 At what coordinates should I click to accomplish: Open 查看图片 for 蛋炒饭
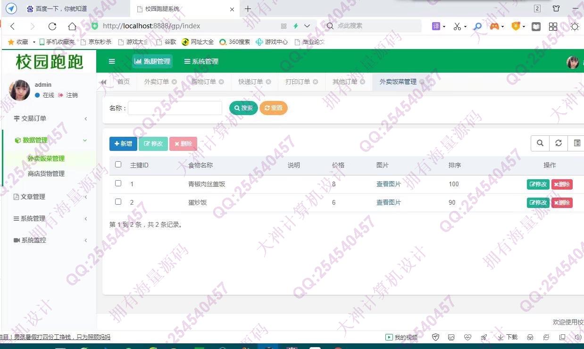tap(389, 203)
